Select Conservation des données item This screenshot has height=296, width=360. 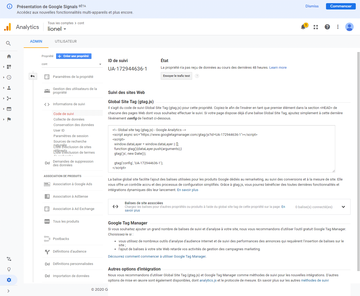coord(74,125)
